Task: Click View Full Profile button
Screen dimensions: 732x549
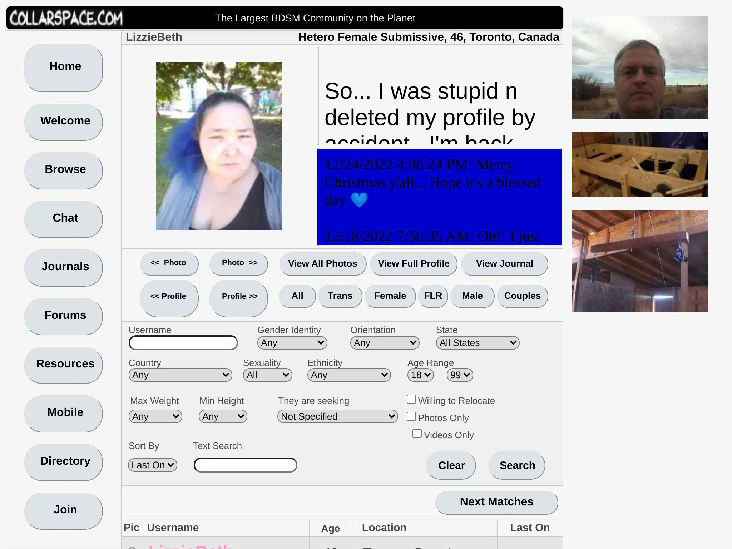Action: coord(414,264)
